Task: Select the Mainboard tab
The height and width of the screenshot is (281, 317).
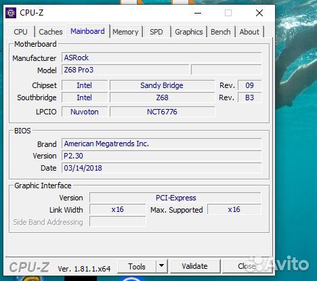Action: (87, 31)
